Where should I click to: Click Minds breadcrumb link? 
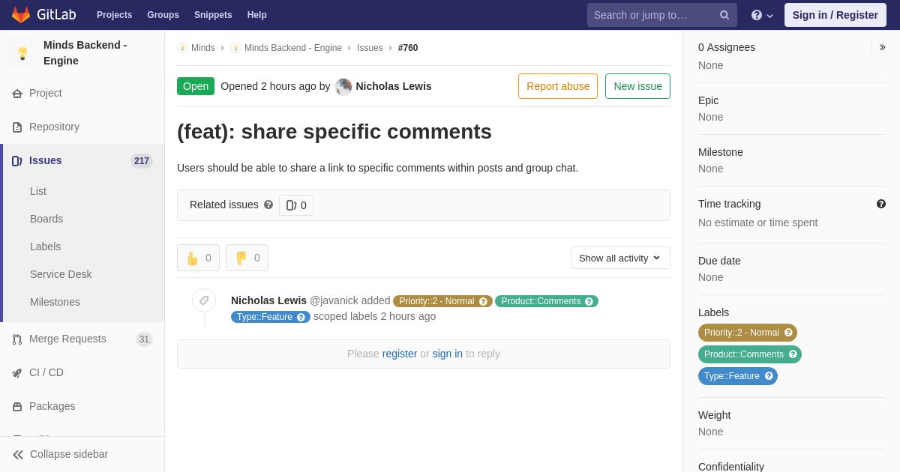tap(203, 48)
